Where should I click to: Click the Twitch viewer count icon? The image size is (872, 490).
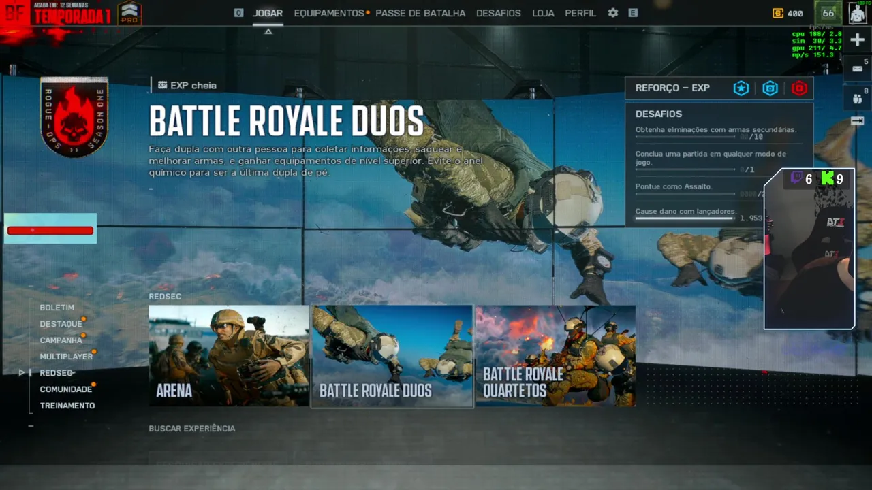[x=796, y=178]
